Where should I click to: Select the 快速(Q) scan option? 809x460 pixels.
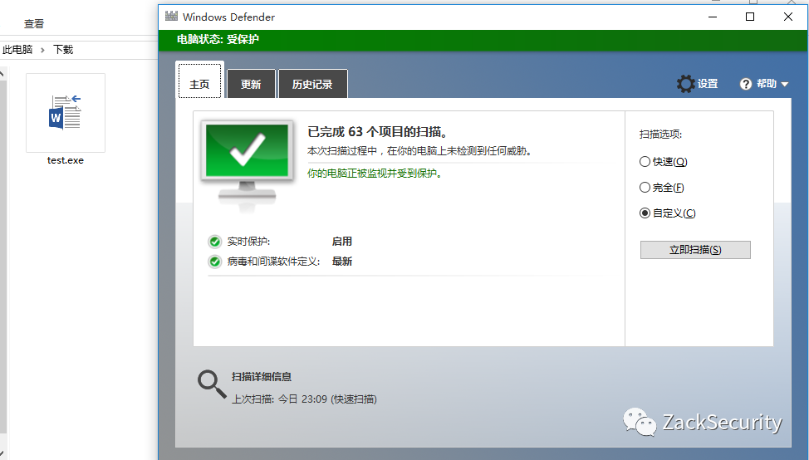(x=663, y=161)
